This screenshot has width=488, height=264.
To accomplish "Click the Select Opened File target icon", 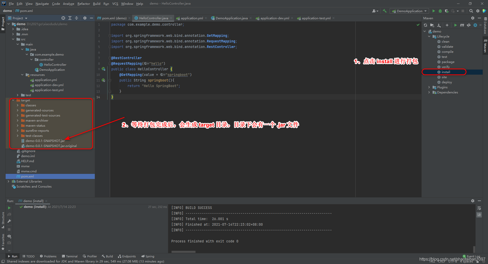I will coord(63,18).
